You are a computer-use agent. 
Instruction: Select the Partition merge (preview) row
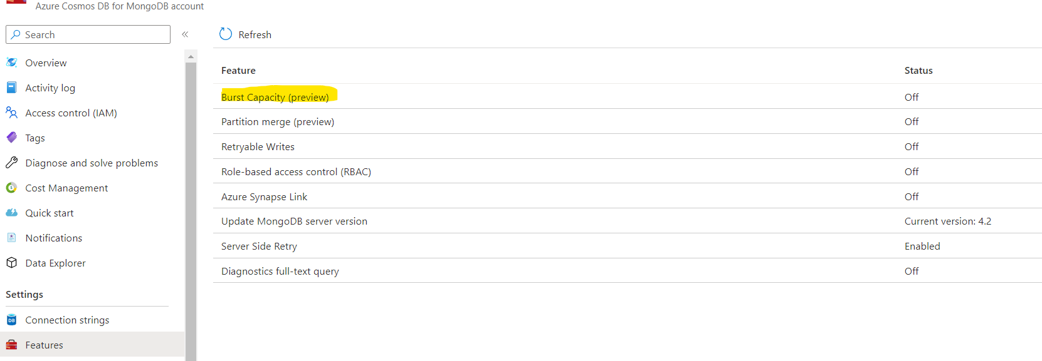pyautogui.click(x=278, y=121)
